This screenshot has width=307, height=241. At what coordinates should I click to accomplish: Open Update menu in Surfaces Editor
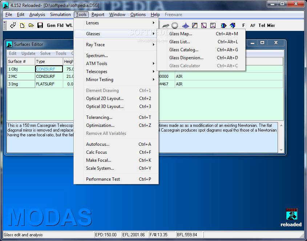point(28,53)
